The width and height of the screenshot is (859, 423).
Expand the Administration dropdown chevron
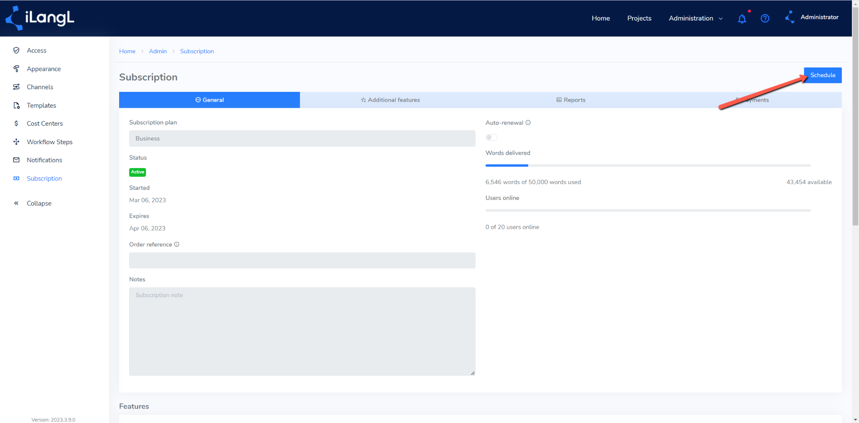click(x=721, y=18)
